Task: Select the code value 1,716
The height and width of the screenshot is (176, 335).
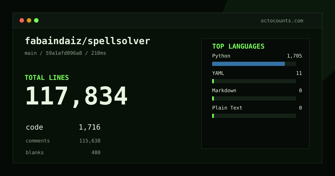Action: click(x=90, y=127)
